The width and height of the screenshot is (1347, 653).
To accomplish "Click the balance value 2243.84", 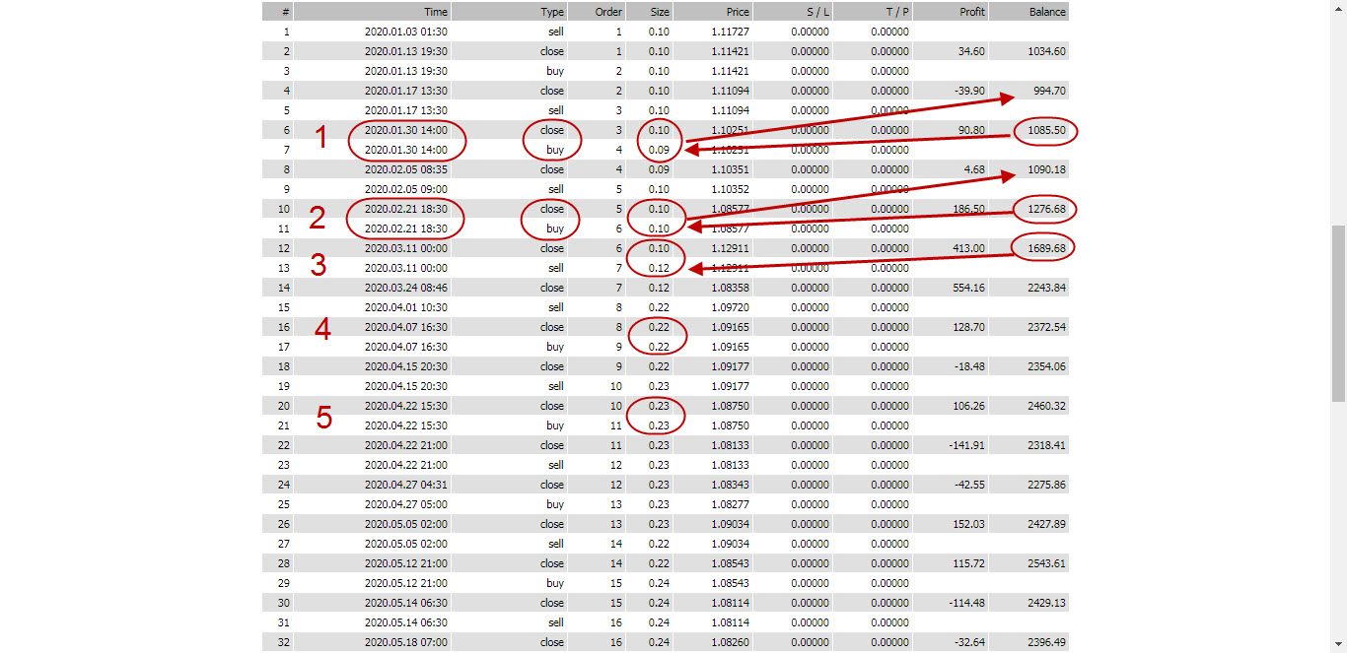I will click(x=1045, y=288).
